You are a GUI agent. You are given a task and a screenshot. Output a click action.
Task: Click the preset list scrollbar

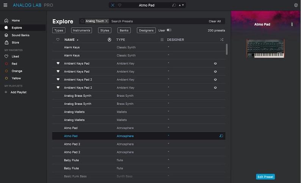[x=227, y=49]
